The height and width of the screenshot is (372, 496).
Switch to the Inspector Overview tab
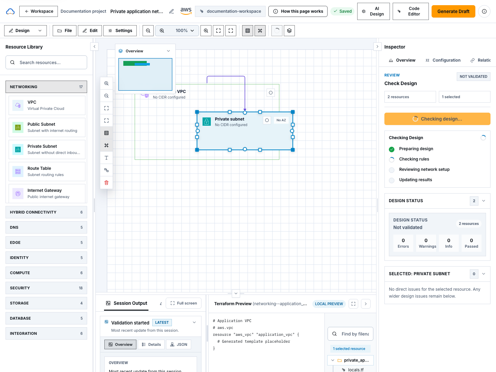pos(402,60)
